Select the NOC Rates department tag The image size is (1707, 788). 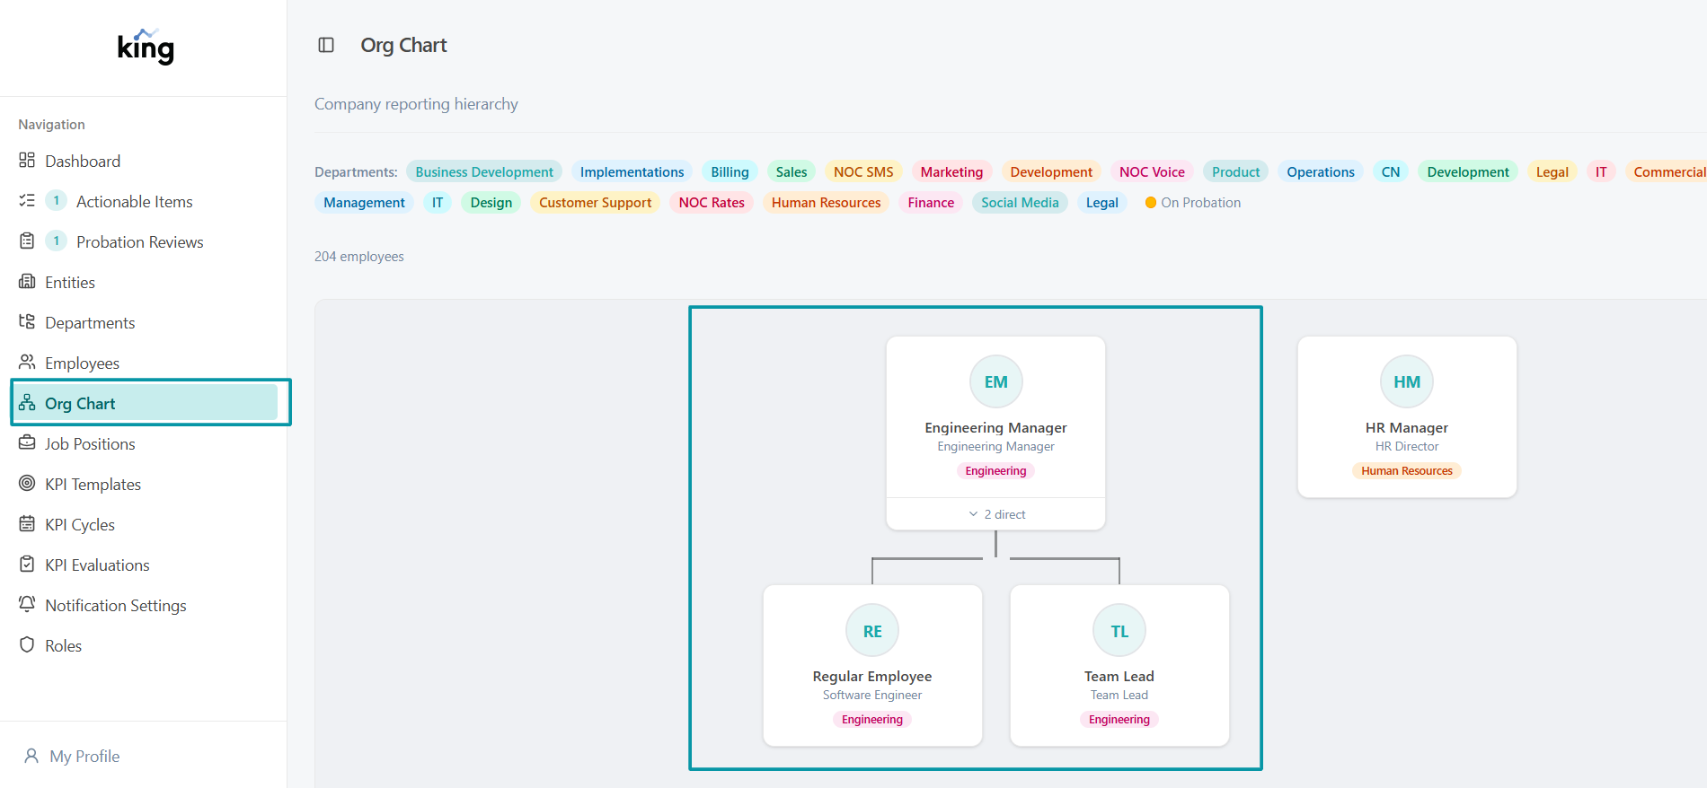coord(712,202)
